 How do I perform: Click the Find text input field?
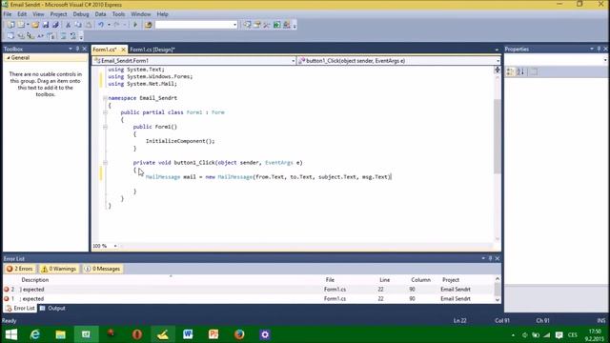(x=193, y=25)
